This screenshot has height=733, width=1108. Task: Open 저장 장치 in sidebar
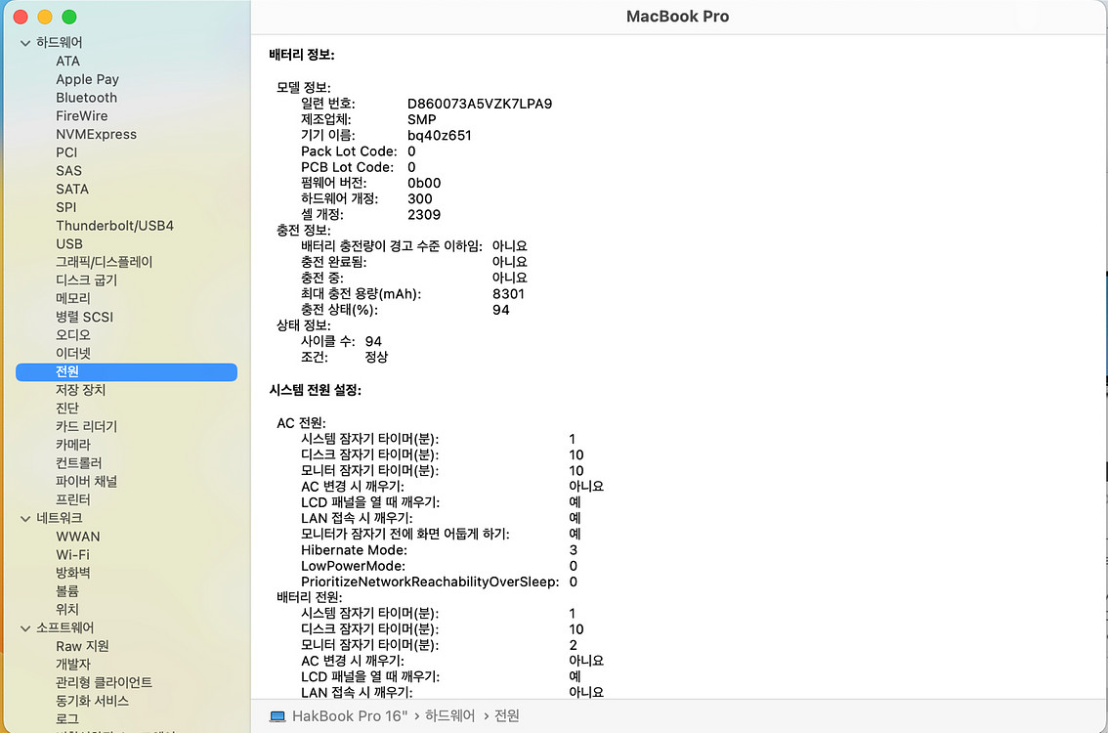(80, 390)
